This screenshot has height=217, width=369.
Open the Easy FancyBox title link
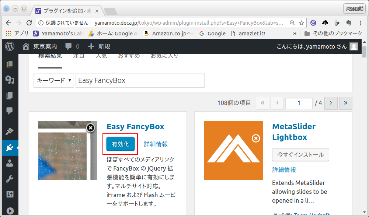135,127
